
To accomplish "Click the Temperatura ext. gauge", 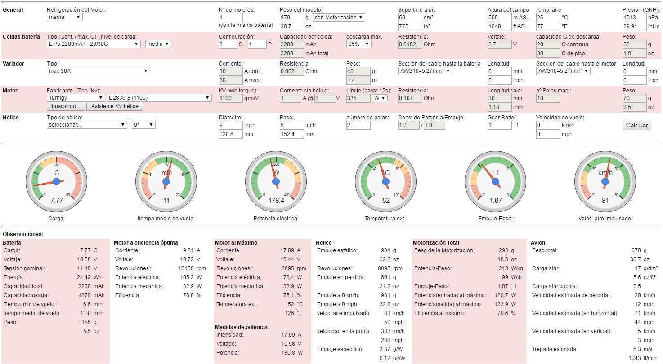I will tap(385, 181).
